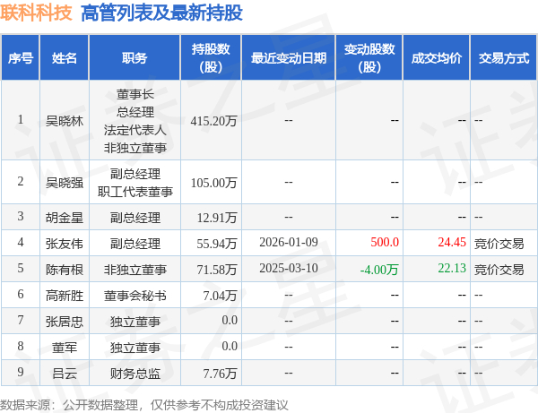The width and height of the screenshot is (538, 413).
Task: Click the name 张友伟
Action: tap(65, 244)
